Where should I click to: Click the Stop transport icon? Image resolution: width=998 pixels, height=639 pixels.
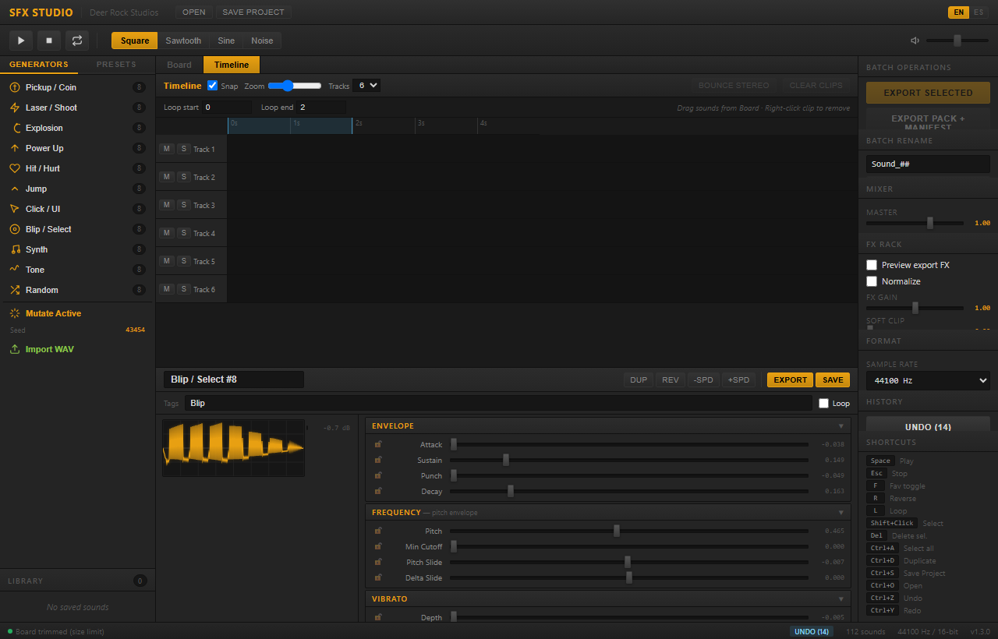click(49, 41)
